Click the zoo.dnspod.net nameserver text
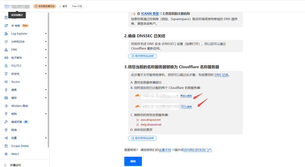Viewport: 305px width, 167px height. click(151, 120)
